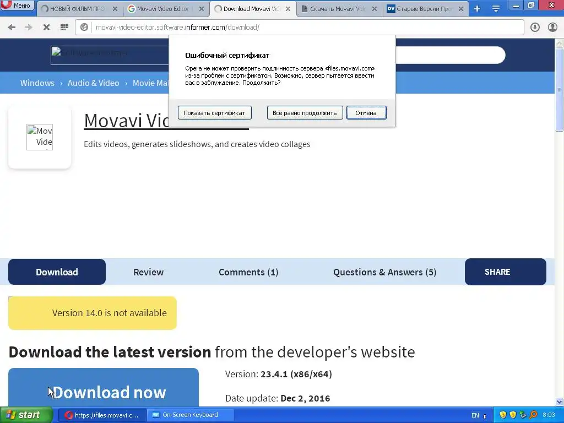Close the Старые Версии Про tab
The height and width of the screenshot is (423, 564).
[x=461, y=9]
